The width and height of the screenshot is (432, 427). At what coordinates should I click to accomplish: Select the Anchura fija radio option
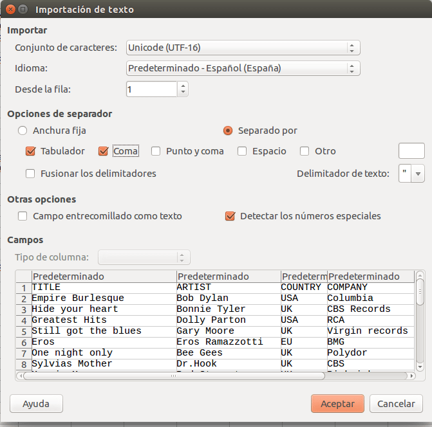tap(23, 131)
